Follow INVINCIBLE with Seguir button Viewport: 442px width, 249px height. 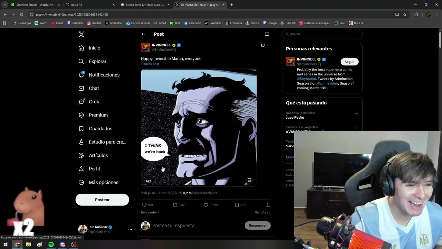click(349, 62)
